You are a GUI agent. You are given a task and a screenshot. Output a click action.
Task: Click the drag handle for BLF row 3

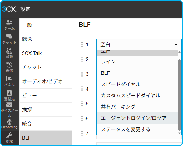(x=82, y=74)
